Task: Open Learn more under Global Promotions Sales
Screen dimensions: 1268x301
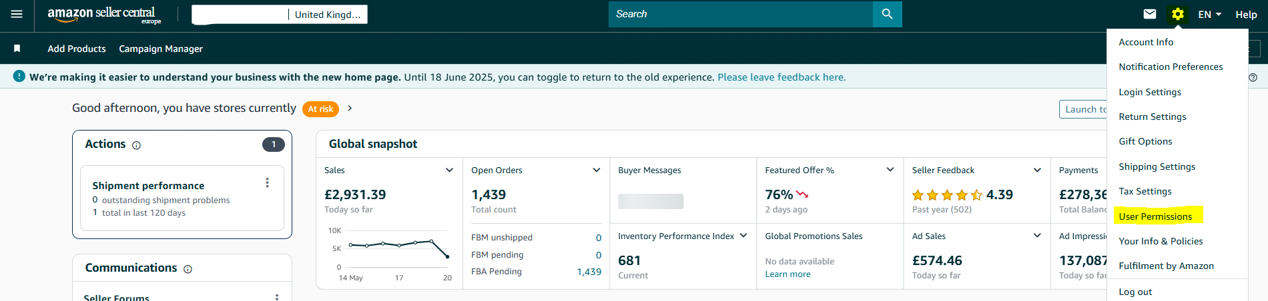Action: pos(787,274)
